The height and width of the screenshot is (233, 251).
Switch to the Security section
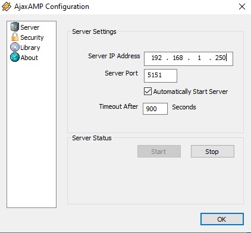[32, 37]
